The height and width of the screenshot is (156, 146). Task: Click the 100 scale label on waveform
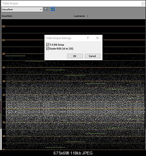coord(3,40)
